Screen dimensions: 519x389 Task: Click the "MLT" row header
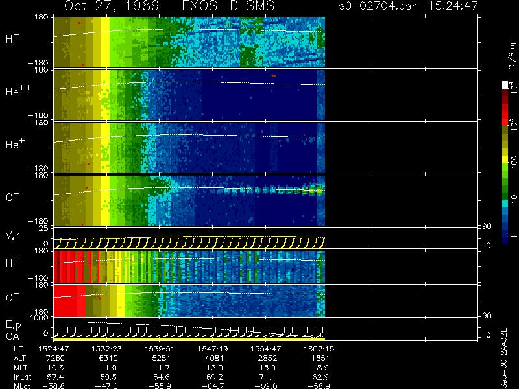(20, 368)
